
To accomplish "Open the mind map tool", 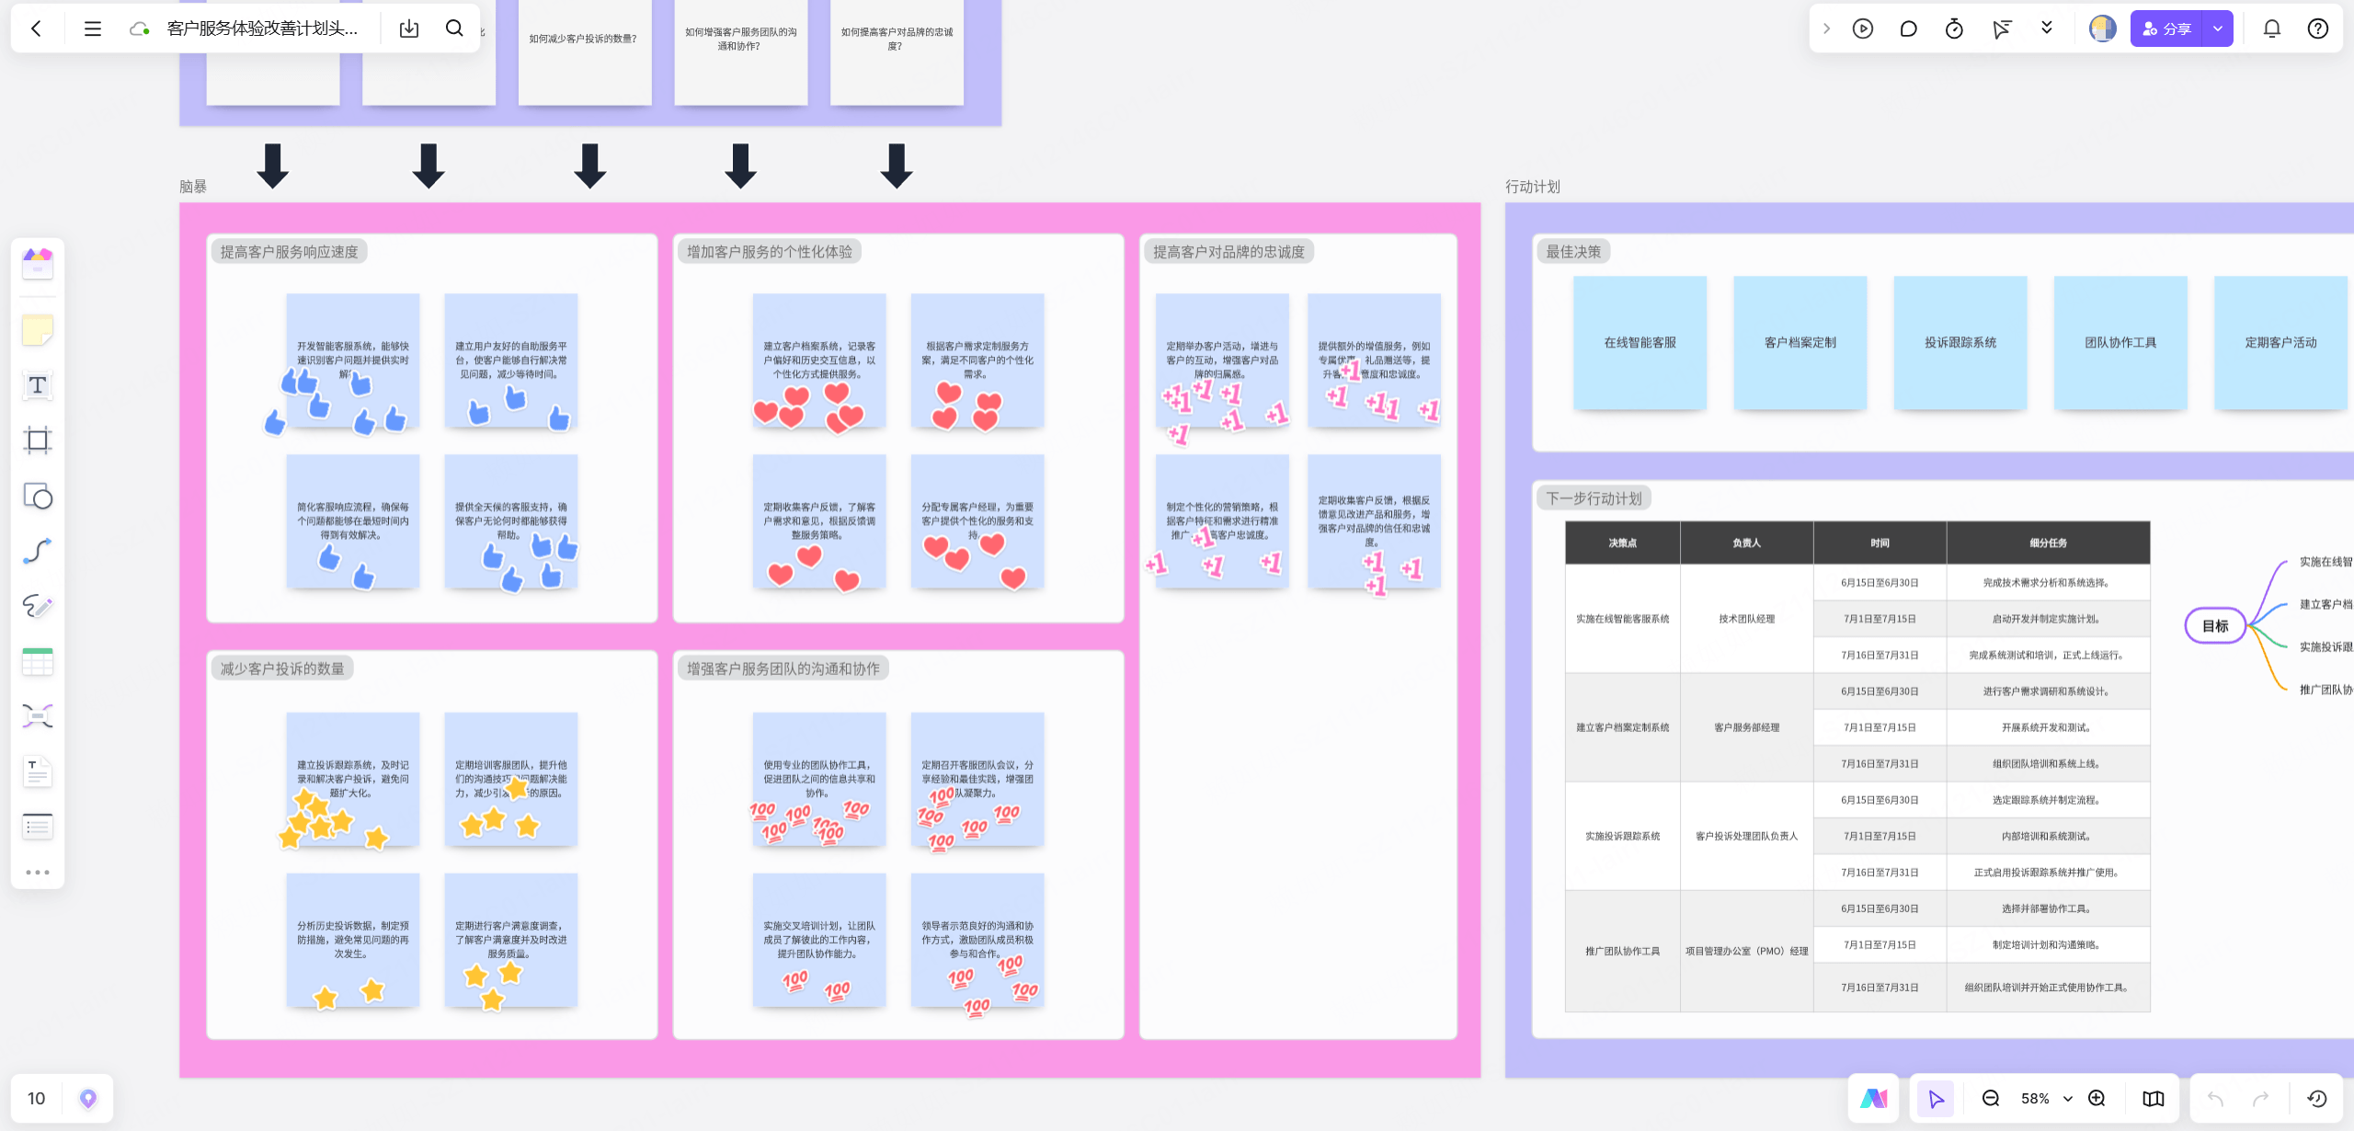I will (x=38, y=716).
